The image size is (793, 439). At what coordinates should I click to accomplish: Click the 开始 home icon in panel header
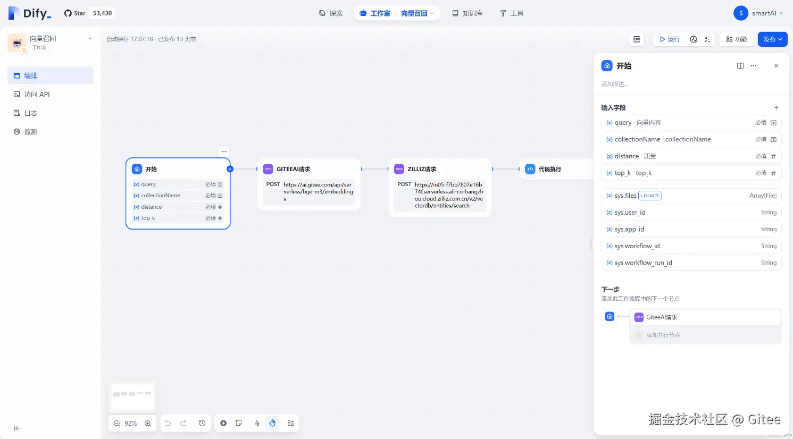pos(607,66)
